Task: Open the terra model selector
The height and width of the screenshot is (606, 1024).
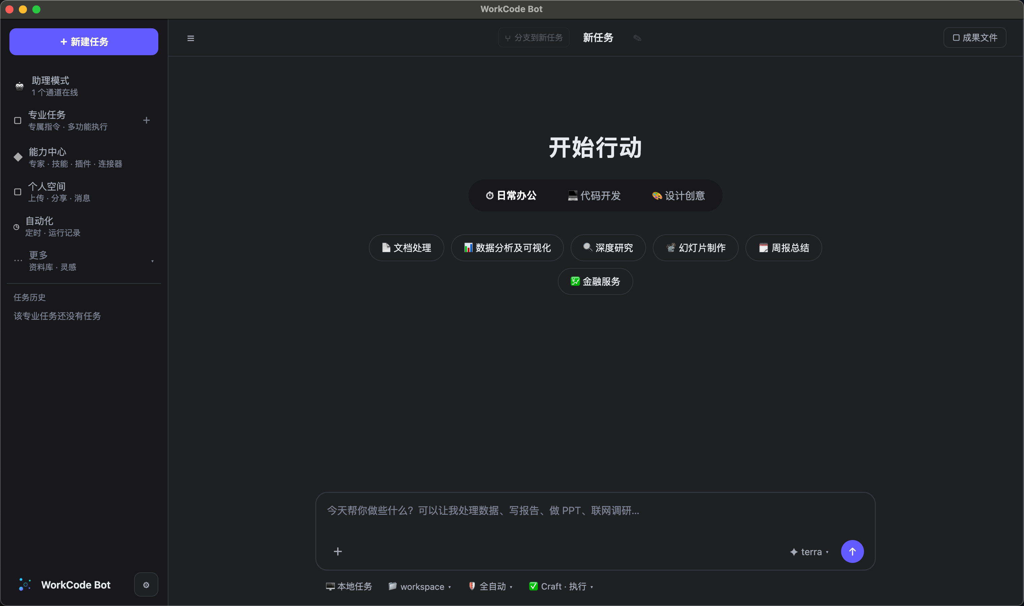Action: (809, 552)
